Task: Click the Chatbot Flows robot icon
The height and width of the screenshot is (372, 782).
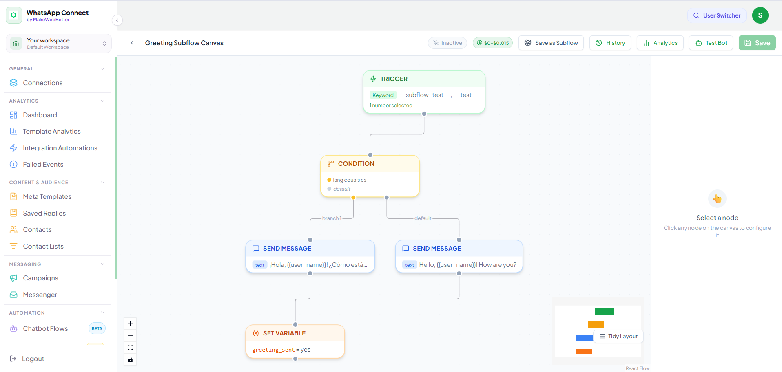Action: 13,328
